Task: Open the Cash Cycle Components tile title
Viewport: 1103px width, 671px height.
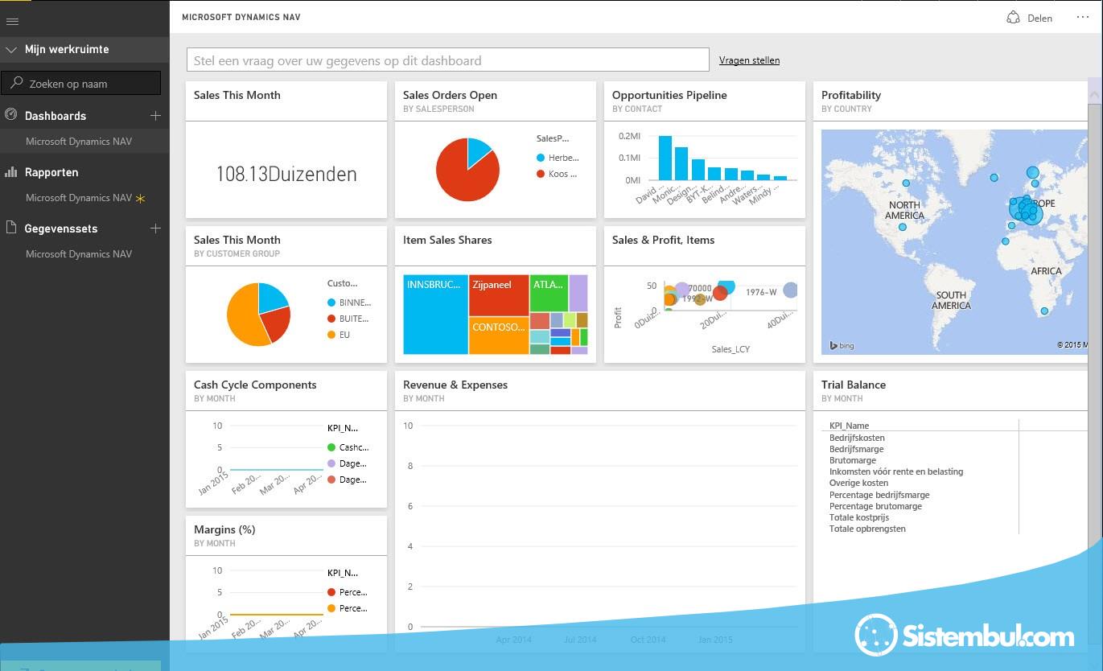Action: coord(255,385)
